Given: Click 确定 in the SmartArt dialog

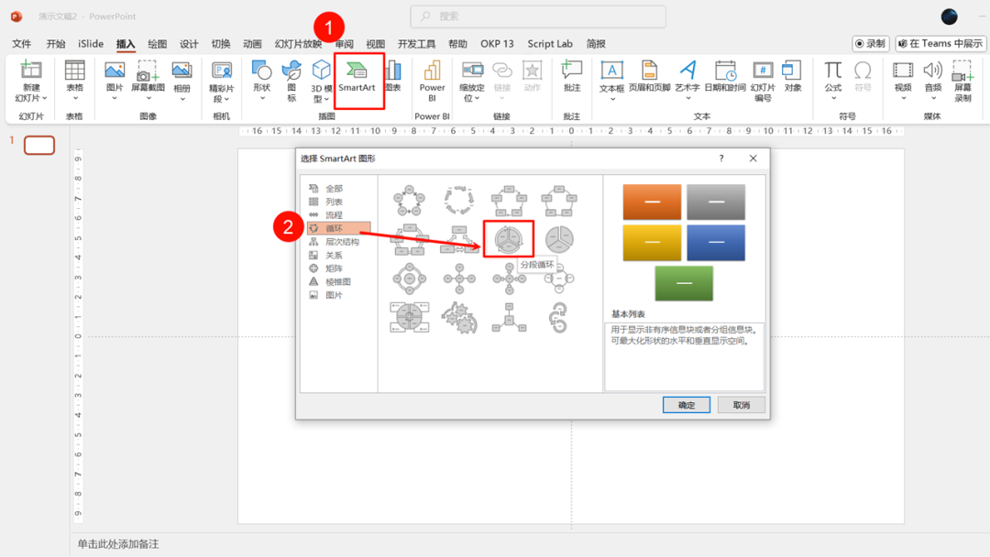Looking at the screenshot, I should tap(687, 405).
